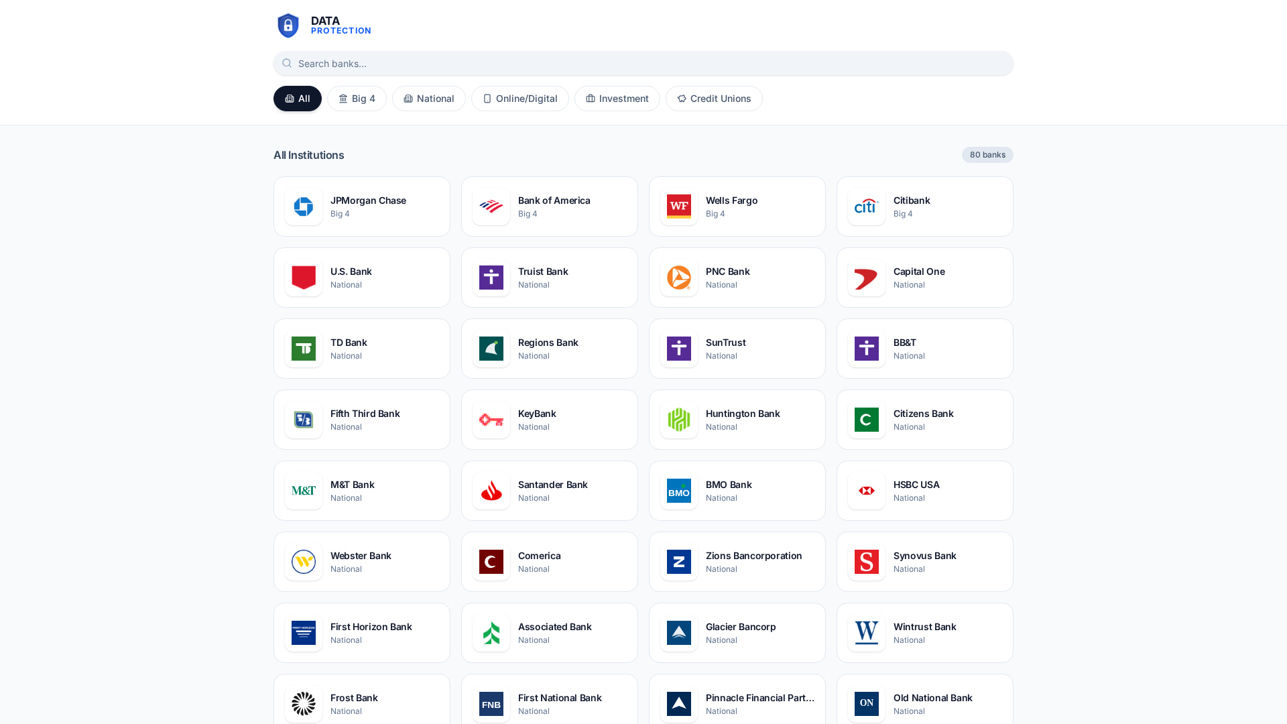Click the Capital One swoosh logo

coord(867,278)
